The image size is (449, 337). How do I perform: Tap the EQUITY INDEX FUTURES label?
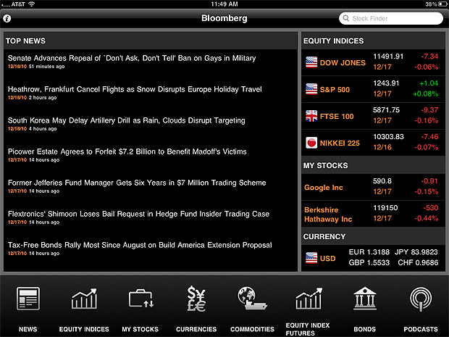308,329
